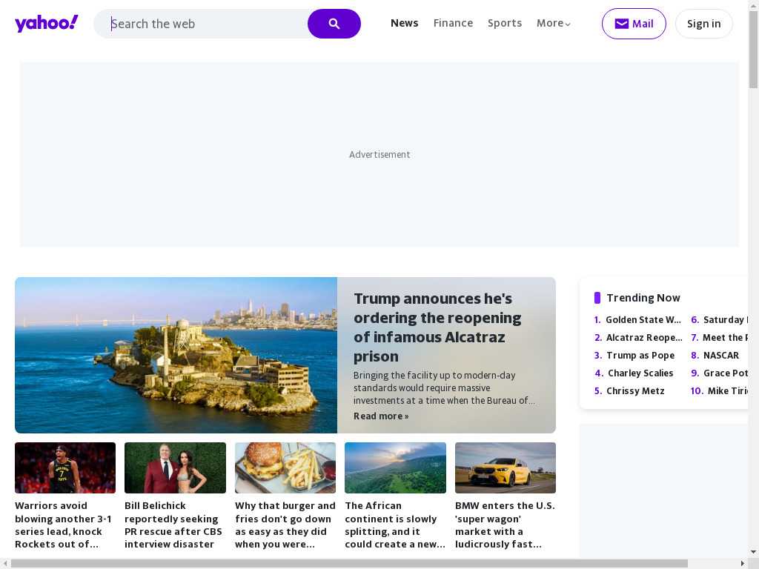
Task: Open the Warriors basketball player thumbnail
Action: coord(65,468)
